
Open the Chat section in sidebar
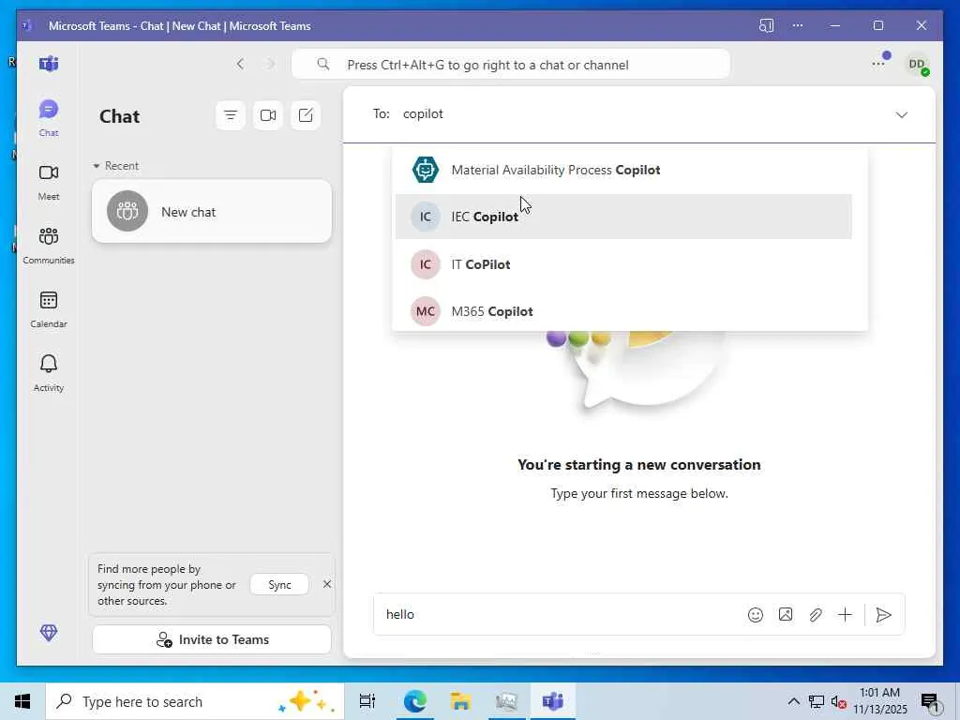[x=49, y=117]
